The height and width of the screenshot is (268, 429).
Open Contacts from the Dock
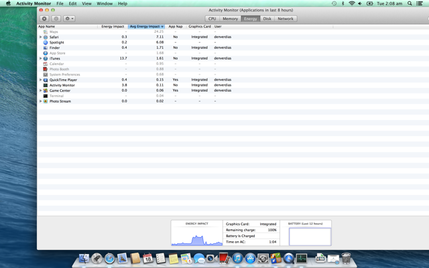click(x=135, y=258)
